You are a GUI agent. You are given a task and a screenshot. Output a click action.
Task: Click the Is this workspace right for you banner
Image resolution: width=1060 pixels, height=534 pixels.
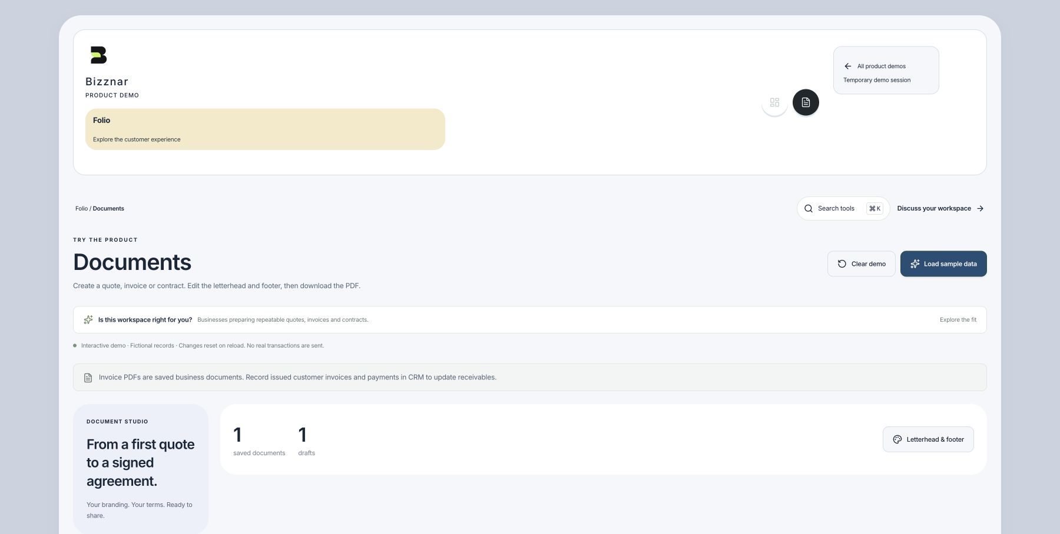[x=529, y=320]
